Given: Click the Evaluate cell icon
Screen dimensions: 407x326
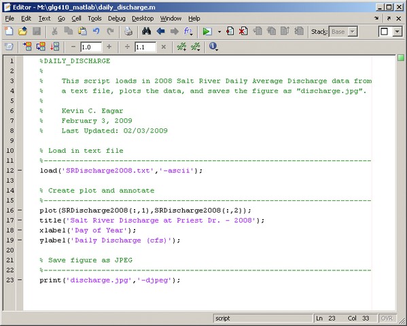Looking at the screenshot, I should click(27, 46).
